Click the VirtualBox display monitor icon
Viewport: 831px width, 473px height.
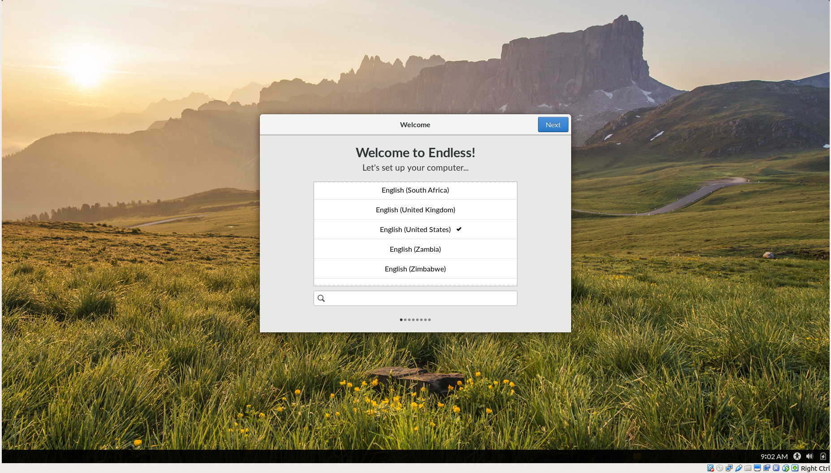pos(757,468)
